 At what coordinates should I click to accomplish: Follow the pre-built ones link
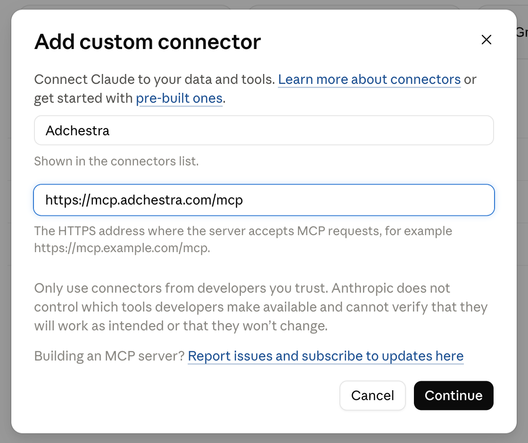coord(179,98)
